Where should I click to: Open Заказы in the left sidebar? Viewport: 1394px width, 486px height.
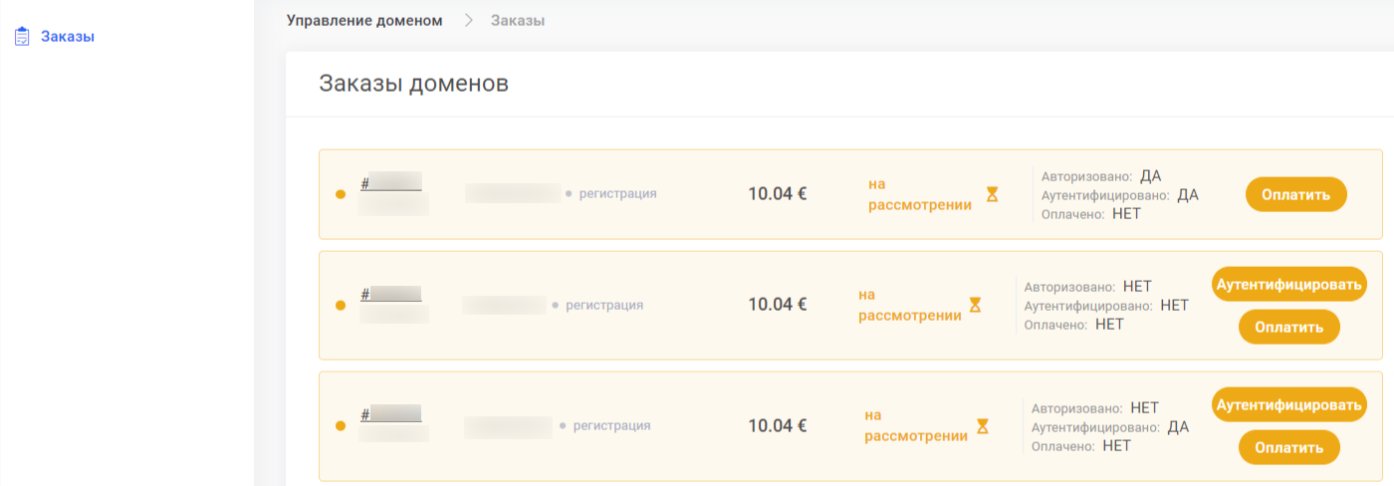point(67,37)
